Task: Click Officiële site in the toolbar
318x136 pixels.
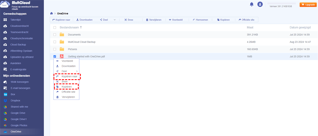Action: (x=246, y=20)
